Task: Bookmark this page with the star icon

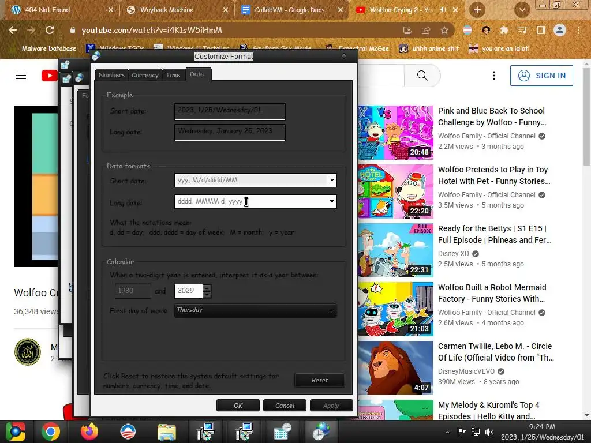Action: (x=444, y=30)
